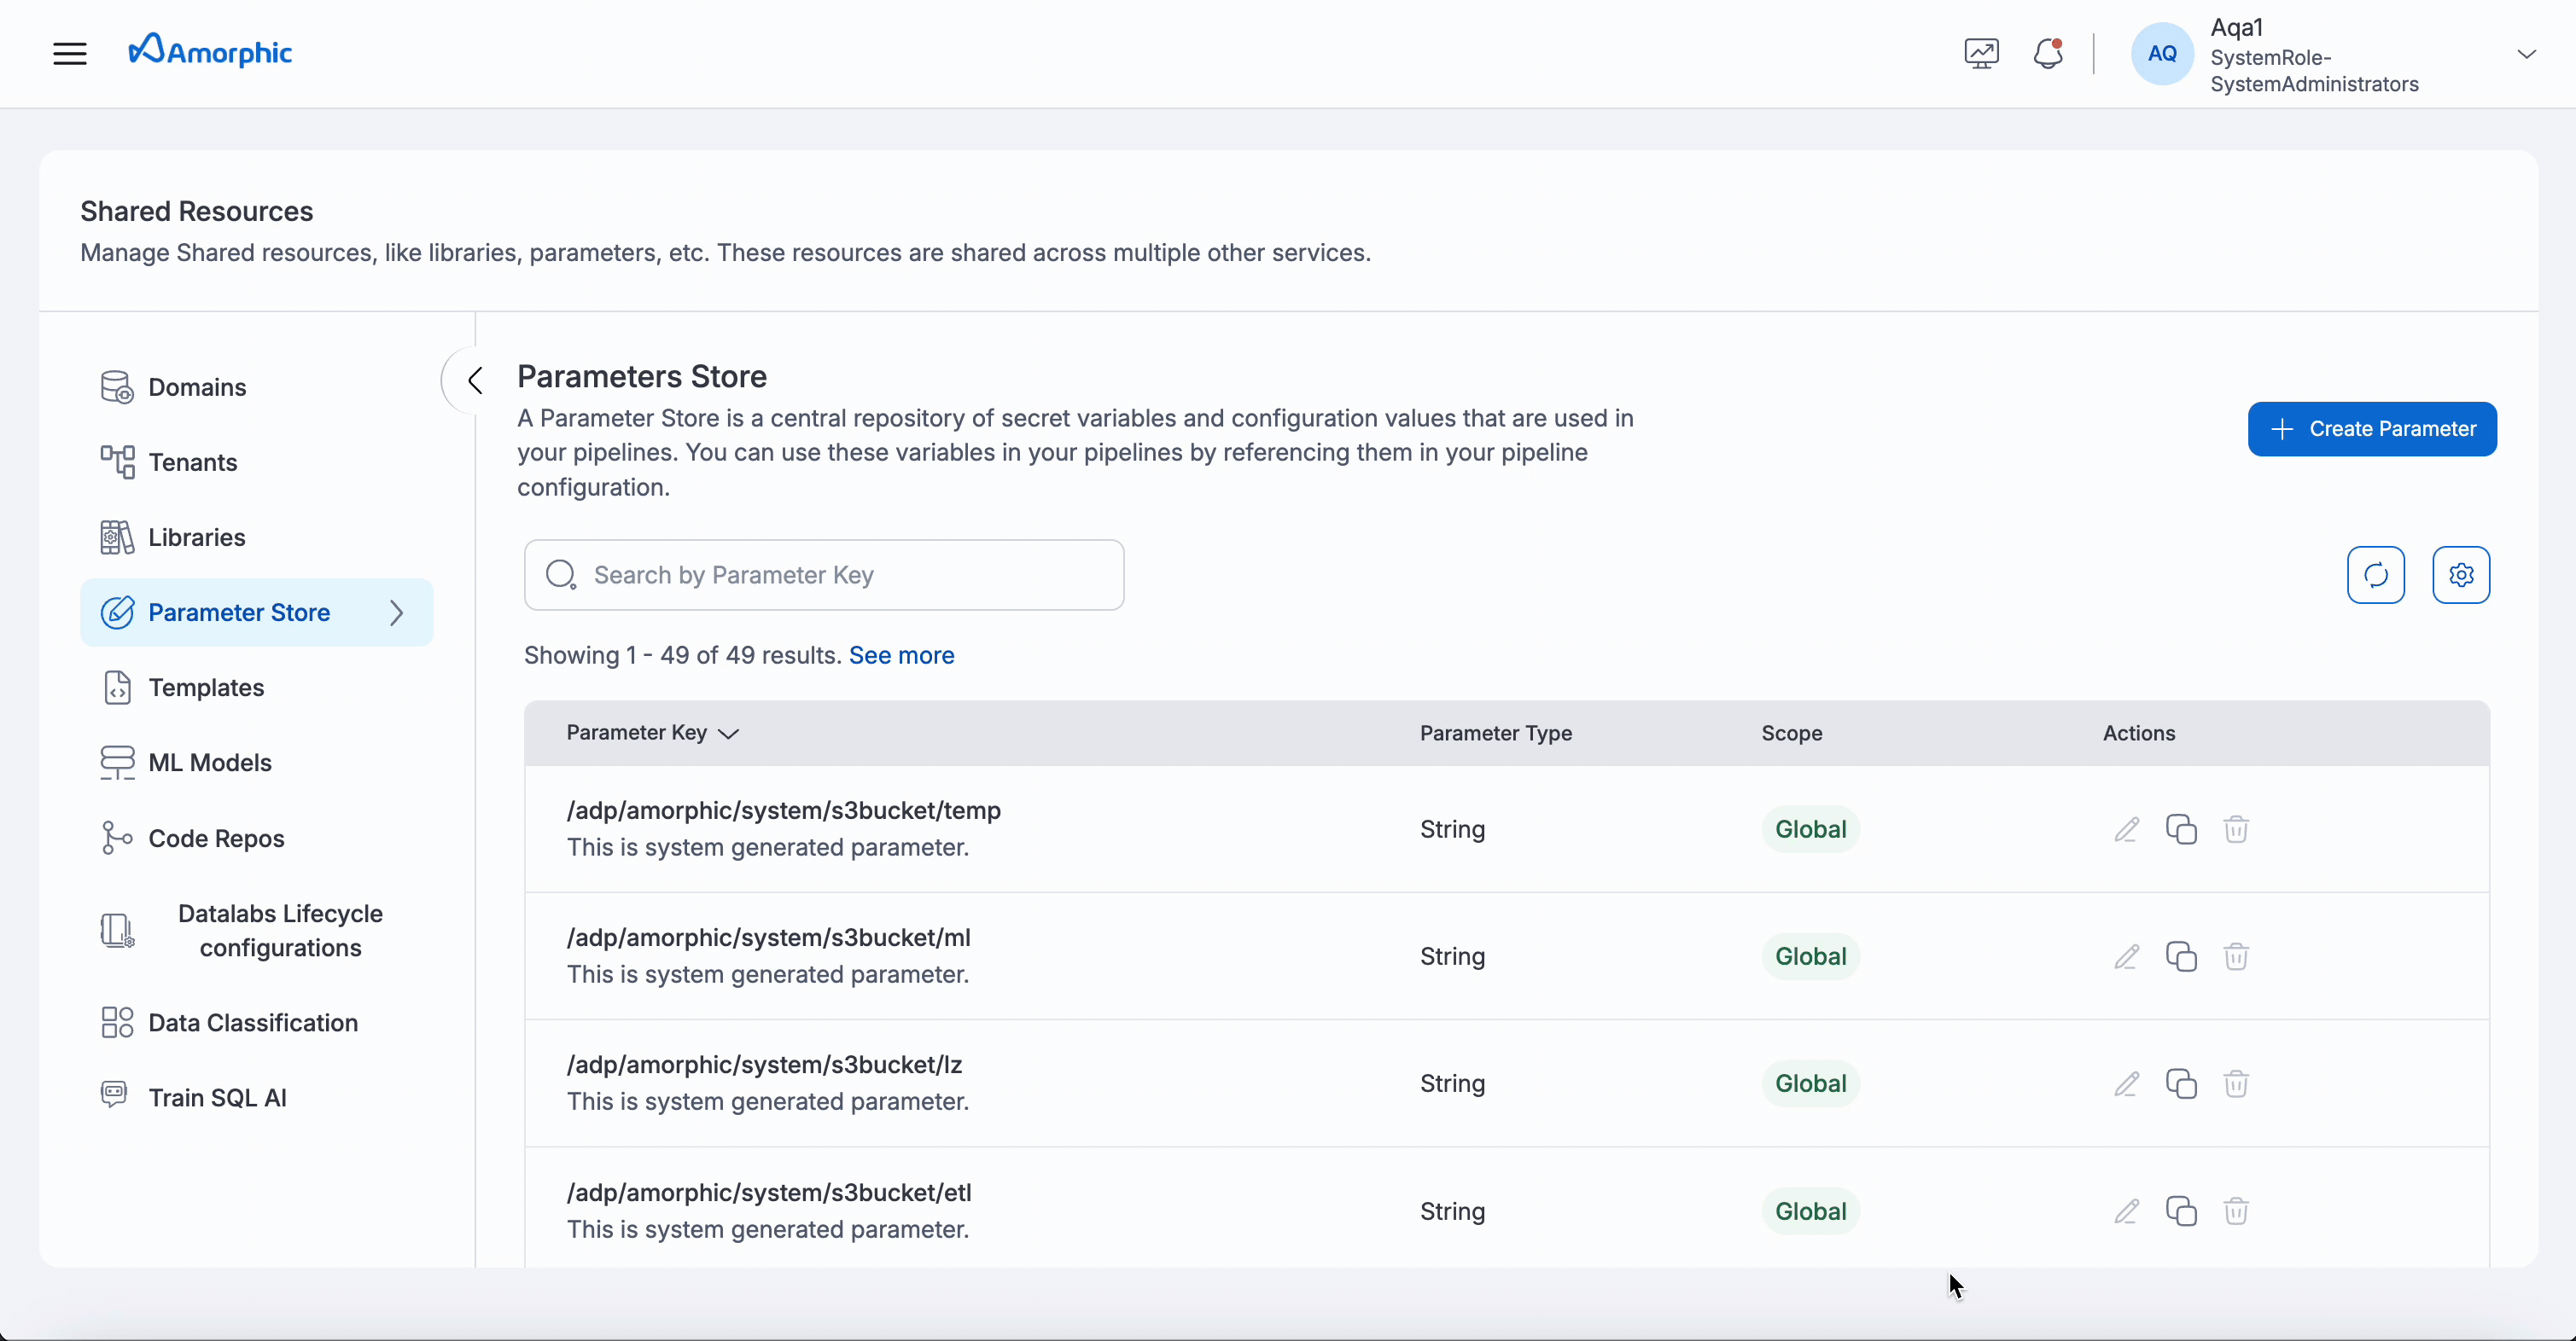
Task: Collapse the sidebar with the back chevron
Action: pos(475,380)
